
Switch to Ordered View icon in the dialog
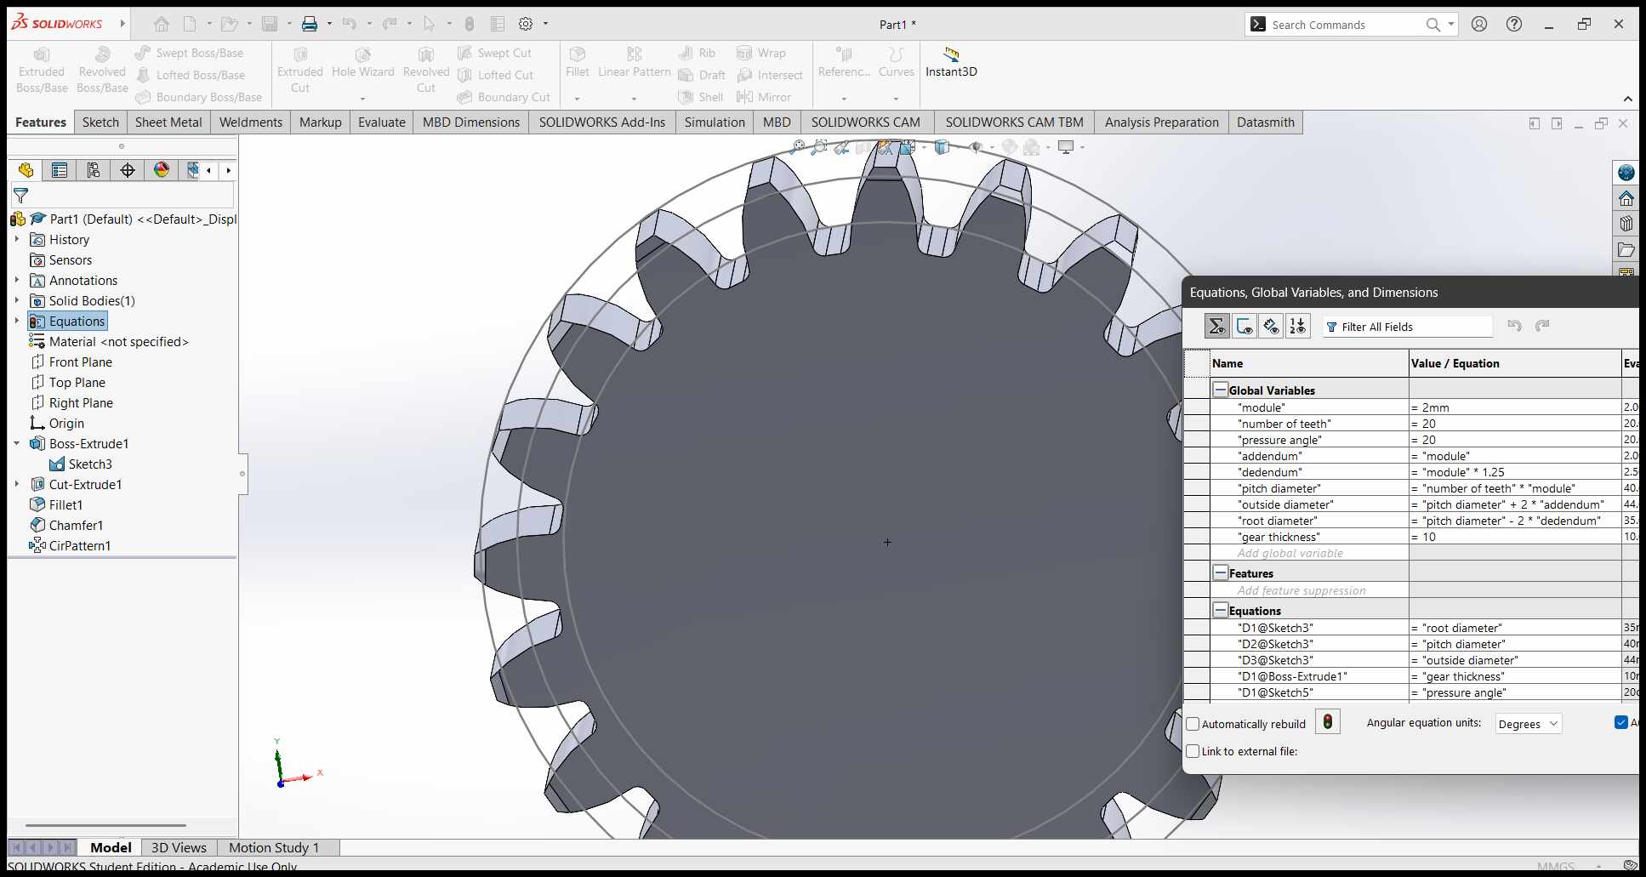coord(1298,327)
